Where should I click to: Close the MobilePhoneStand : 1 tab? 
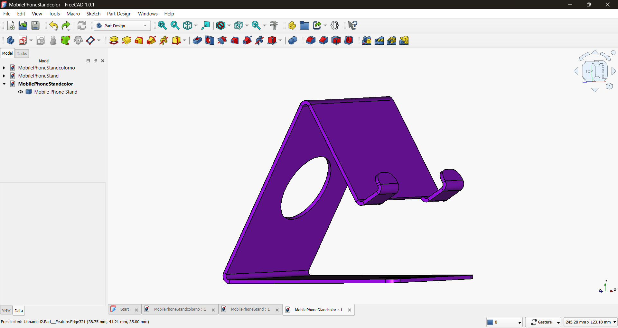pyautogui.click(x=277, y=310)
